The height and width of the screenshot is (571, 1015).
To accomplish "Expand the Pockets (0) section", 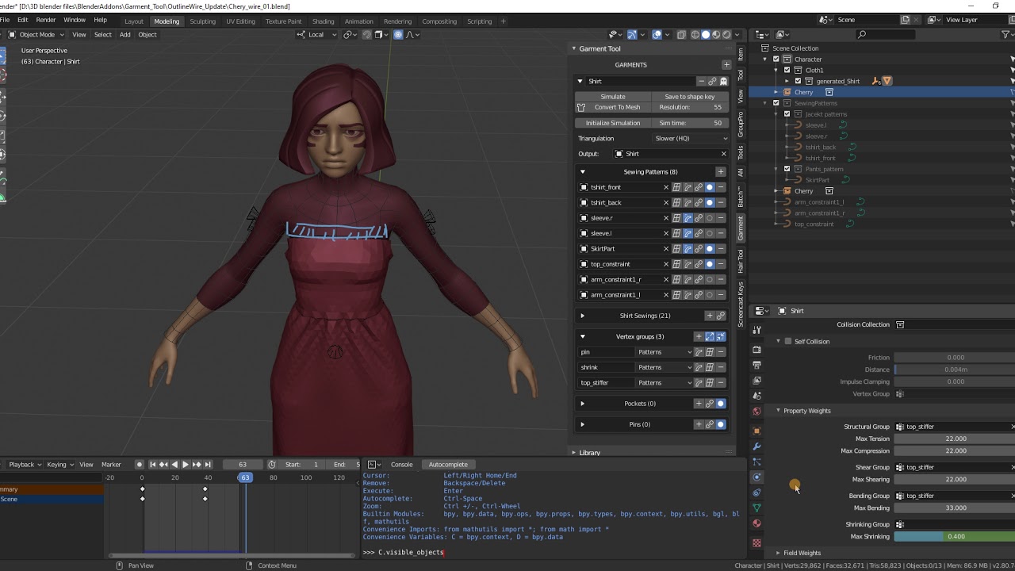I will click(x=583, y=404).
